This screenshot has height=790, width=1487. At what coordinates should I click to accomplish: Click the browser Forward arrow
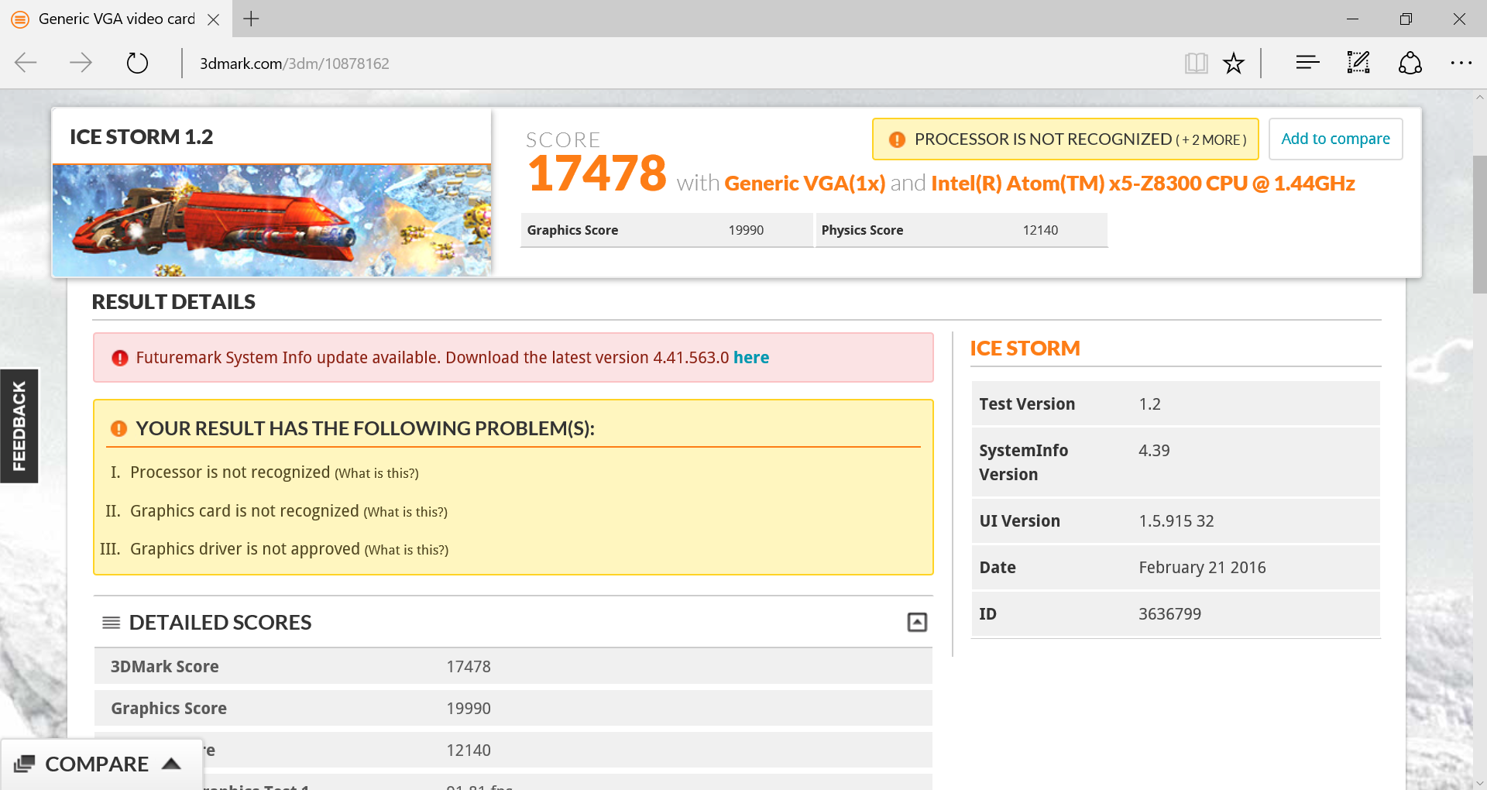(81, 63)
